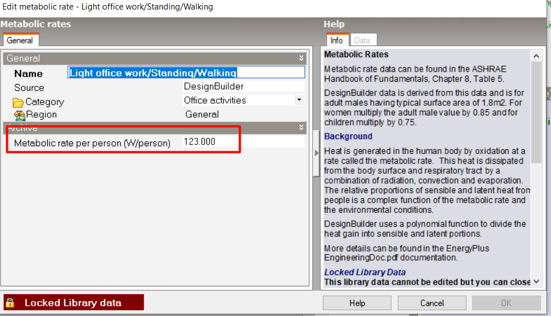Image resolution: width=551 pixels, height=316 pixels.
Task: Open the Category dropdown arrow
Action: (x=299, y=100)
